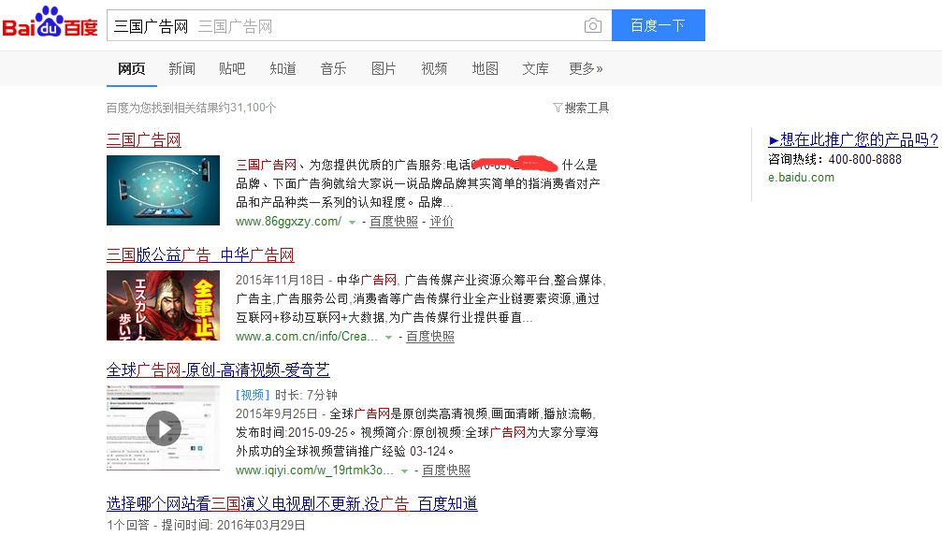The width and height of the screenshot is (942, 536).
Task: Expand the 更多» menu
Action: pos(586,68)
